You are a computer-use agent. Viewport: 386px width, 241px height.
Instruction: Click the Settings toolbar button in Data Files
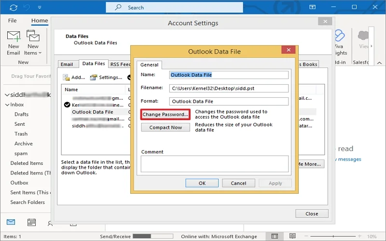106,78
